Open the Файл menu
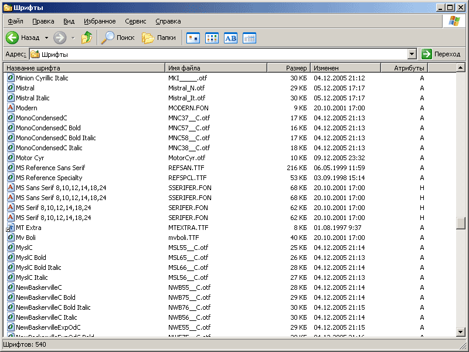Image resolution: width=469 pixels, height=352 pixels. [16, 21]
